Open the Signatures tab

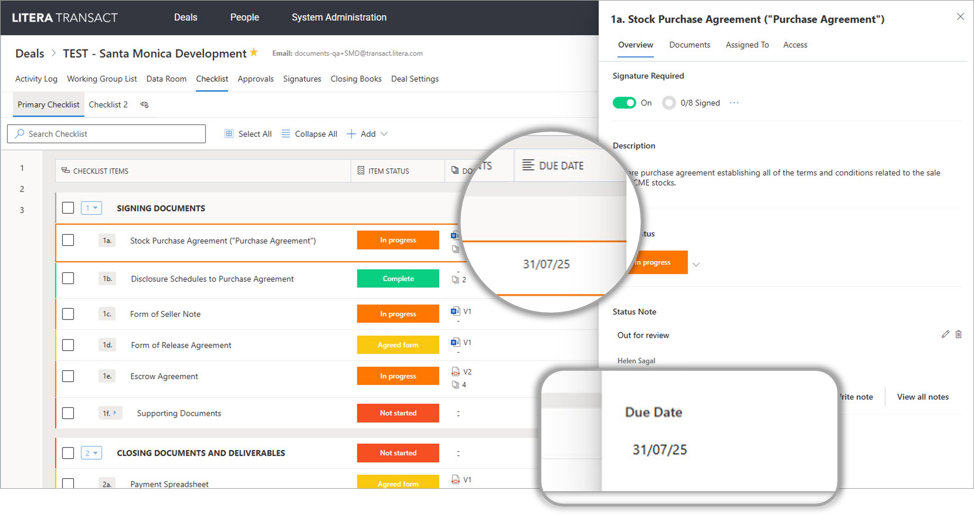tap(302, 79)
